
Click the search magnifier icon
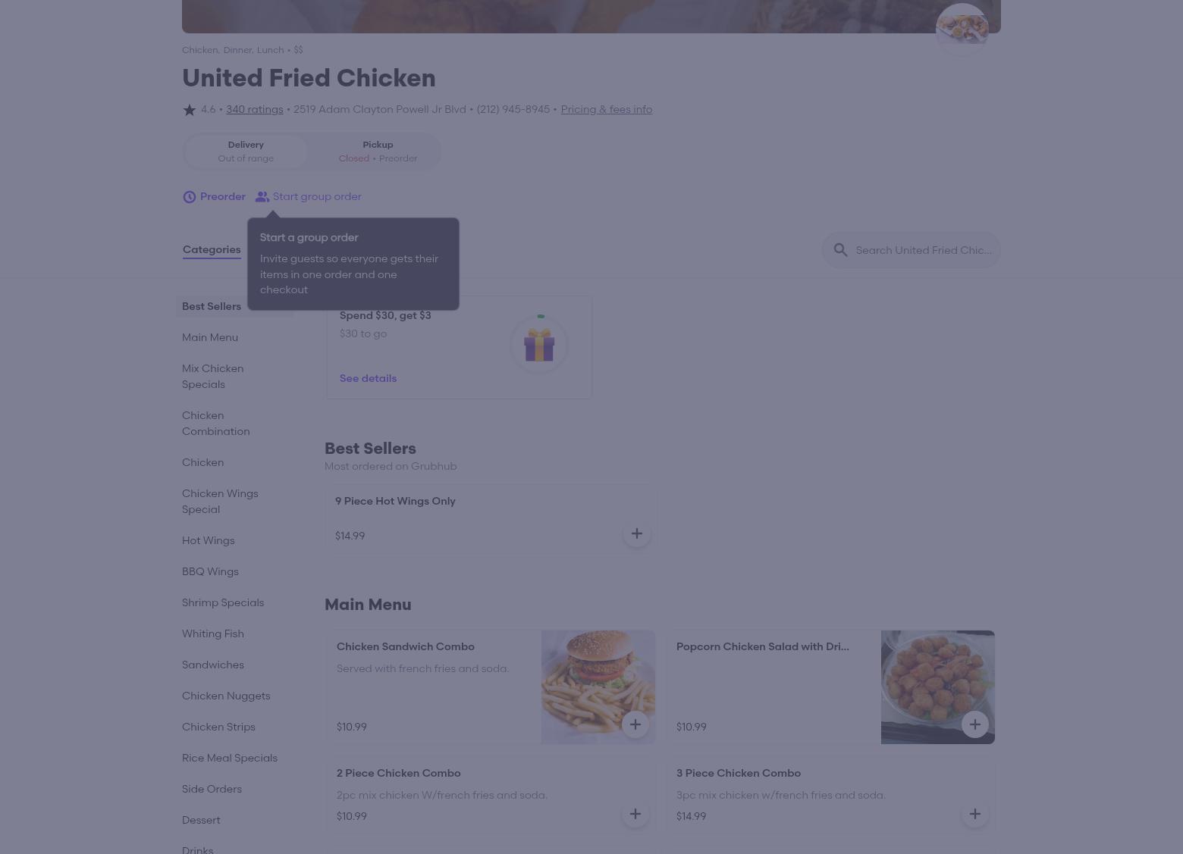pyautogui.click(x=840, y=250)
